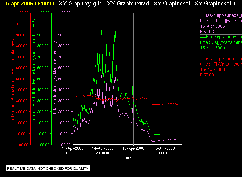Click the 14-Apr-2006 16:00:00 time tick label
The height and width of the screenshot is (177, 242).
point(73,151)
